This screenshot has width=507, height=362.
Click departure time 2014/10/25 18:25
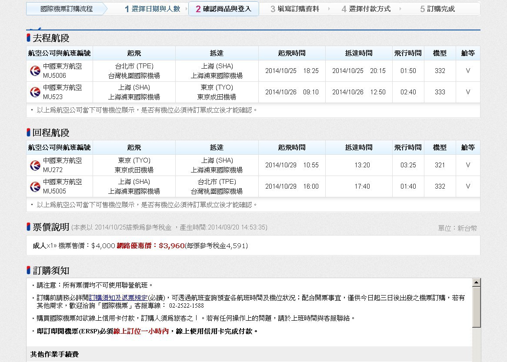click(292, 71)
